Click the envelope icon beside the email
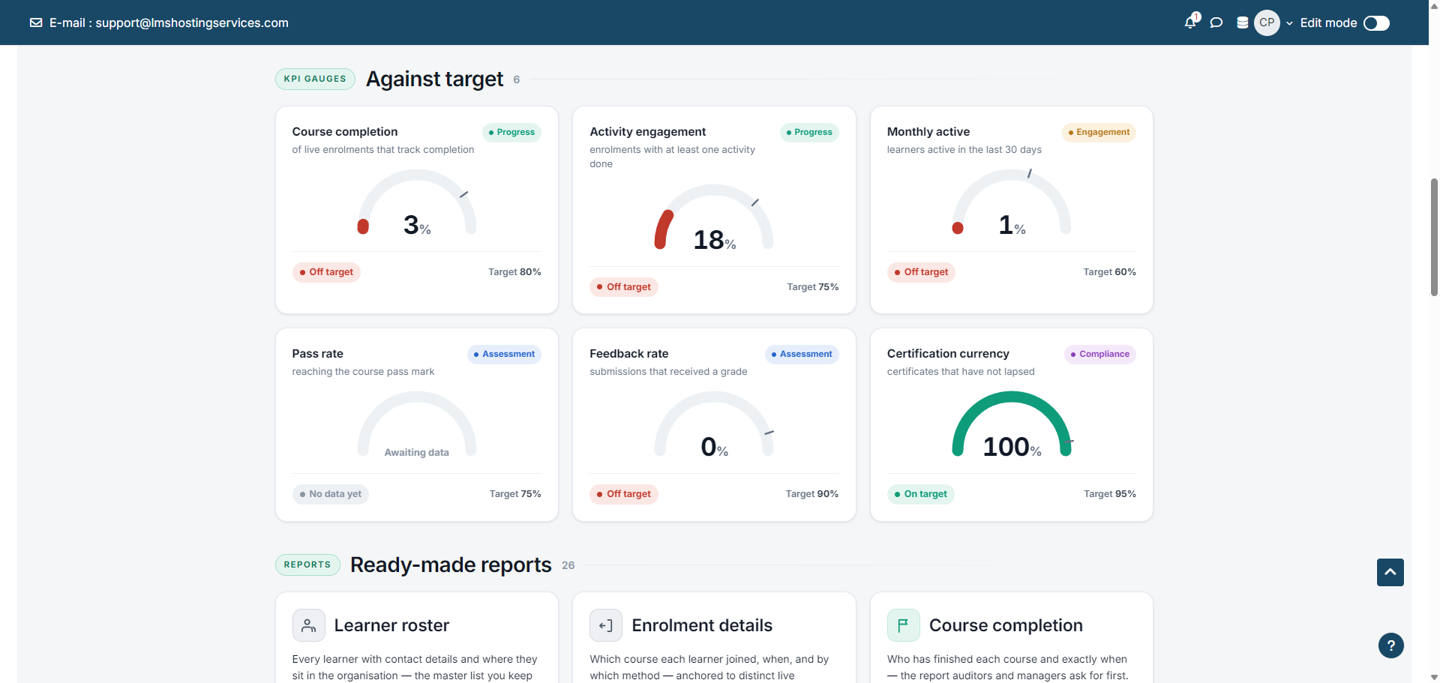 tap(36, 22)
